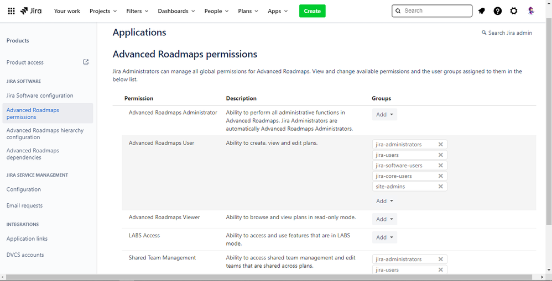The width and height of the screenshot is (552, 281).
Task: Open the app switcher grid icon
Action: (x=11, y=11)
